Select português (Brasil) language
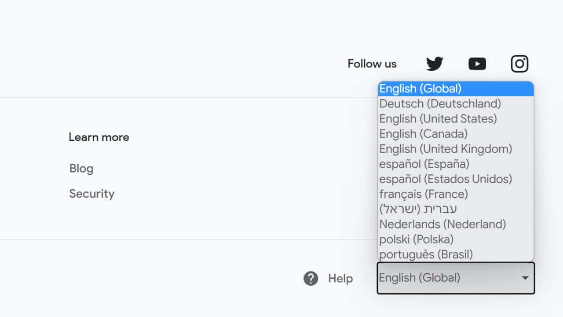563x317 pixels. point(456,254)
